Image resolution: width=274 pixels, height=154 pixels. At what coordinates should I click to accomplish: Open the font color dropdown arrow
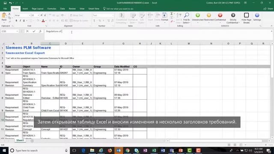(46, 21)
